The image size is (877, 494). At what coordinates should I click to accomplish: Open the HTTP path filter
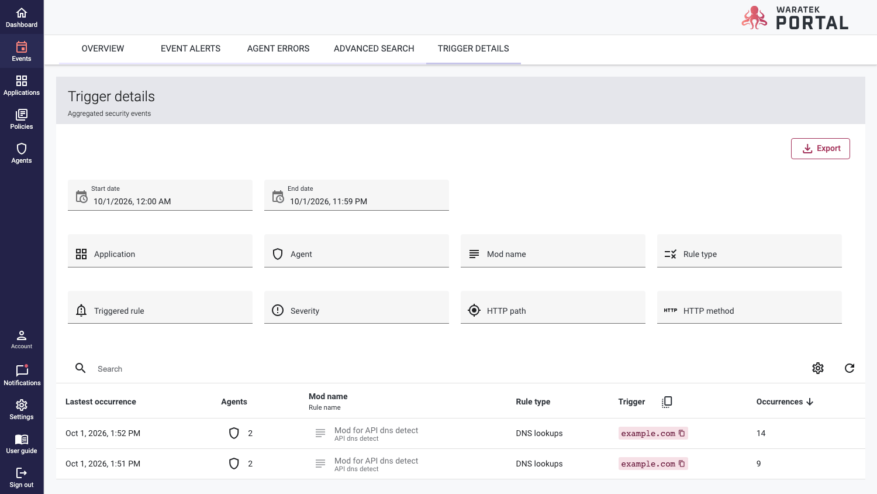(x=553, y=307)
